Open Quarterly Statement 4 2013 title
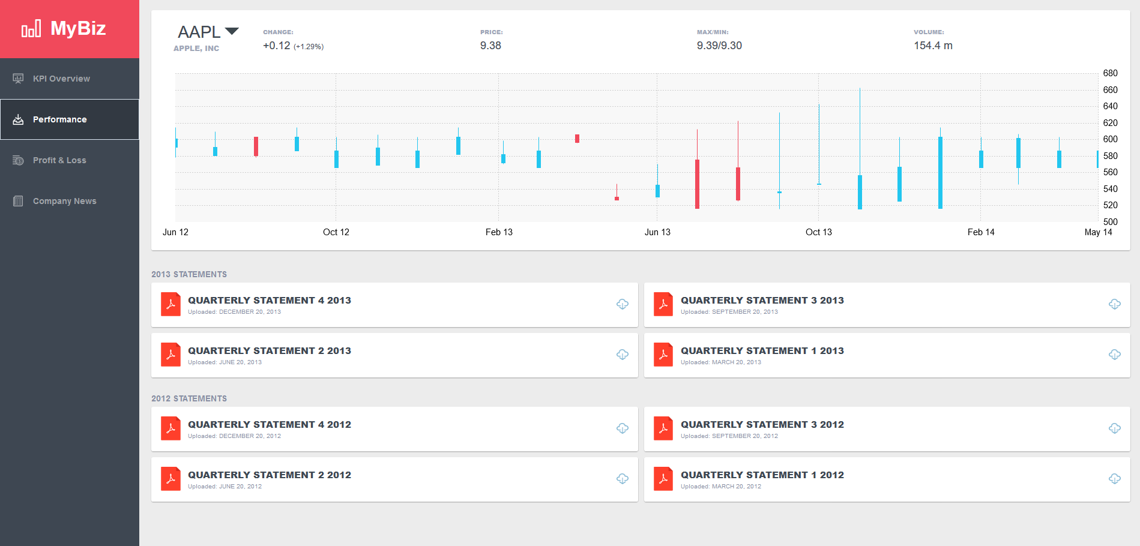This screenshot has height=546, width=1140. point(270,301)
